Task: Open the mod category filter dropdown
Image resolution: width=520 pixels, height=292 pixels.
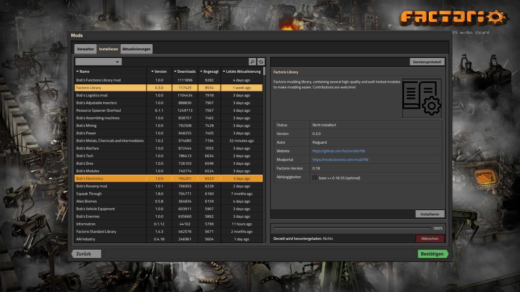Action: [x=99, y=62]
